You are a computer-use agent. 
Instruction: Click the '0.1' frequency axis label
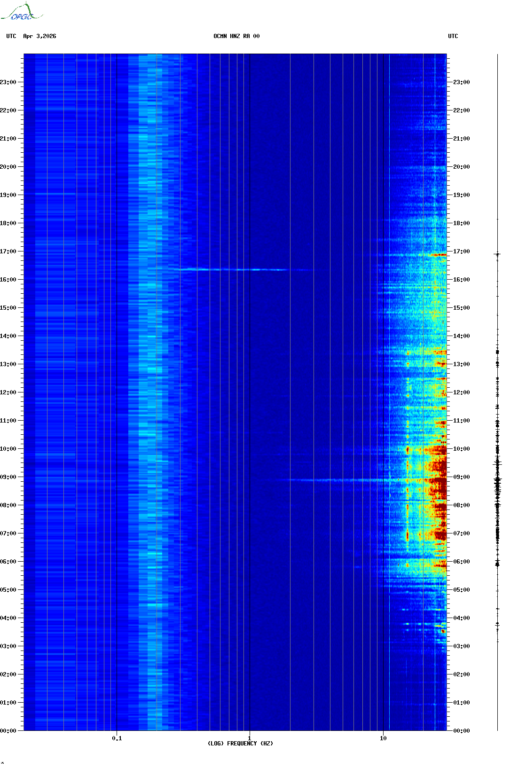pyautogui.click(x=117, y=738)
